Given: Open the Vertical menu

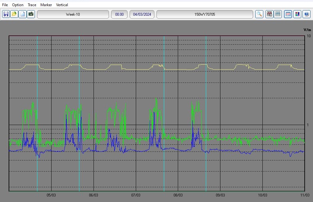Looking at the screenshot, I should point(62,5).
